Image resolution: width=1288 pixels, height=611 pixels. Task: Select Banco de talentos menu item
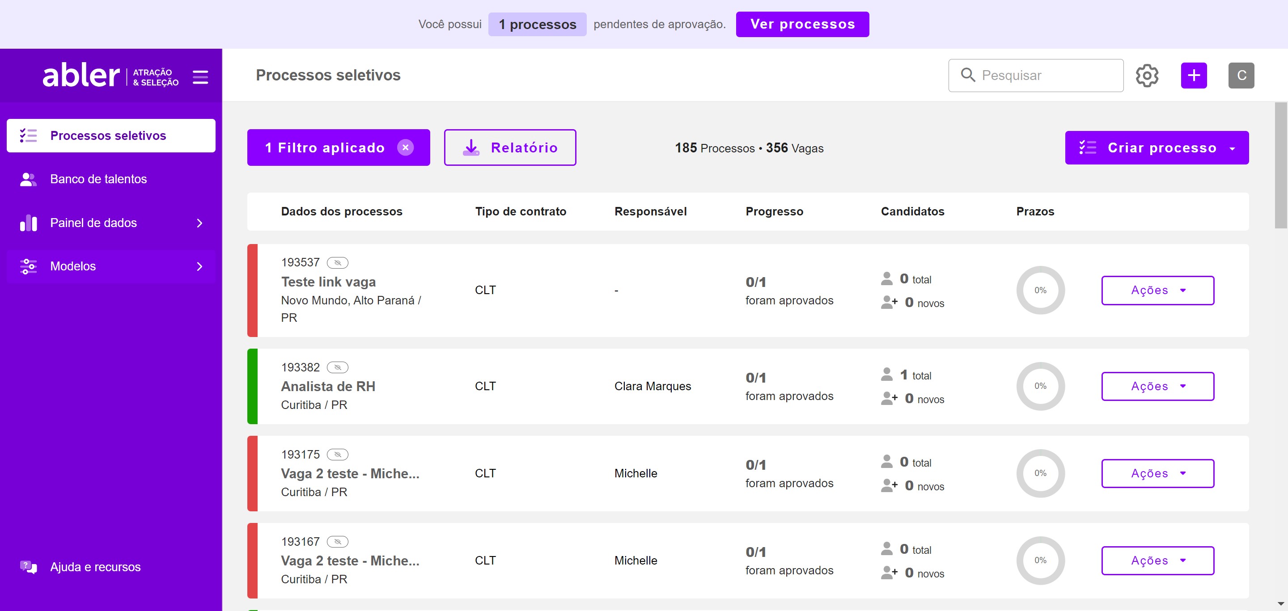98,179
